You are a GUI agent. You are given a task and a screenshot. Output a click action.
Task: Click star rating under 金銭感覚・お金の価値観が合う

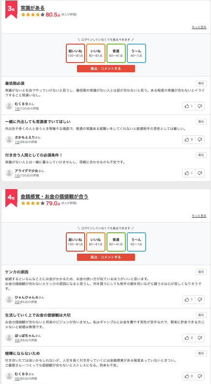[x=33, y=203]
